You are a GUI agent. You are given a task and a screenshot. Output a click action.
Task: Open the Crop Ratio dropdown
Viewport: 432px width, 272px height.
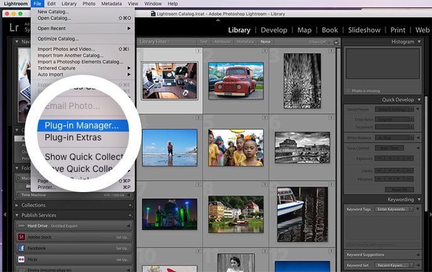point(394,120)
